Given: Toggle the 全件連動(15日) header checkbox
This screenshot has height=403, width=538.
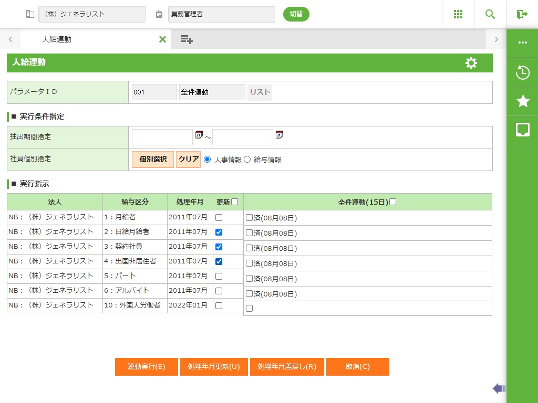Looking at the screenshot, I should click(393, 201).
